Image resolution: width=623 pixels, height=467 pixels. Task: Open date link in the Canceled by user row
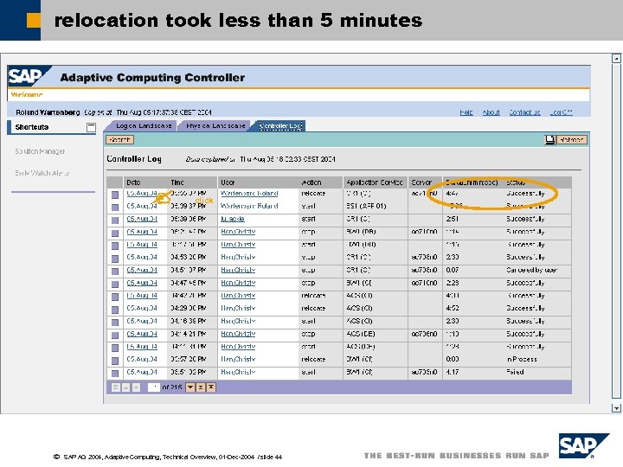click(x=142, y=270)
